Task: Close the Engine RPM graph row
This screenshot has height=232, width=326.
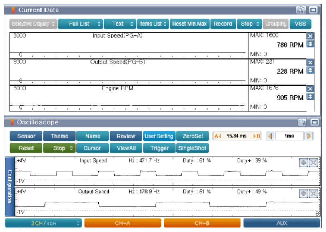Action: [310, 89]
